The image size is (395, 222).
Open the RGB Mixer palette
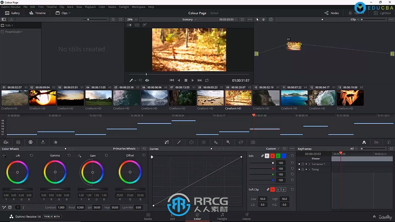[x=43, y=142]
